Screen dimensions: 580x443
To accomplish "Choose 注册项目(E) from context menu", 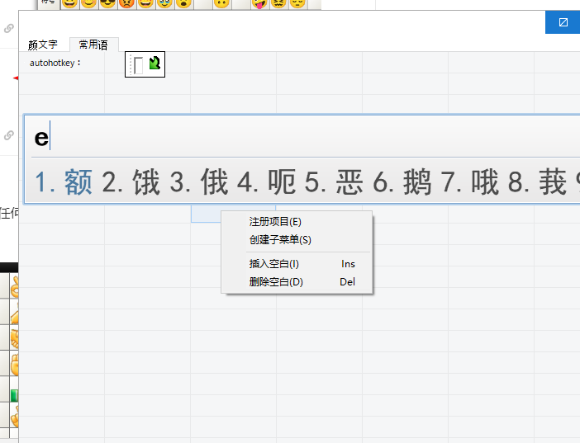I will coord(275,222).
